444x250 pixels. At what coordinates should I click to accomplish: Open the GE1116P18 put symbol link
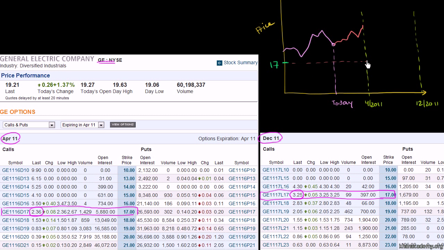tap(242, 220)
